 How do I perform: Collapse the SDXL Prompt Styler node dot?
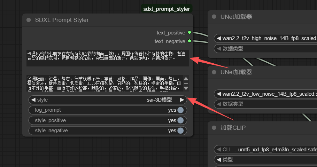[x=29, y=20]
